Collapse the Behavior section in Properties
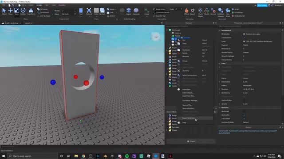This screenshot has width=284, height=159. 220,108
